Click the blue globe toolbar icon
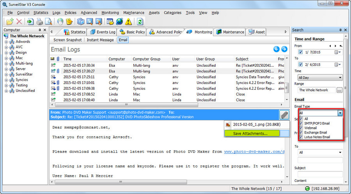 [x=119, y=21]
